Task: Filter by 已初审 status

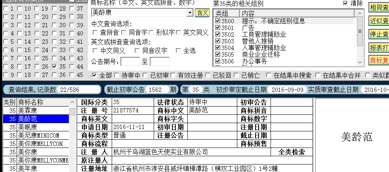Action: (145, 75)
